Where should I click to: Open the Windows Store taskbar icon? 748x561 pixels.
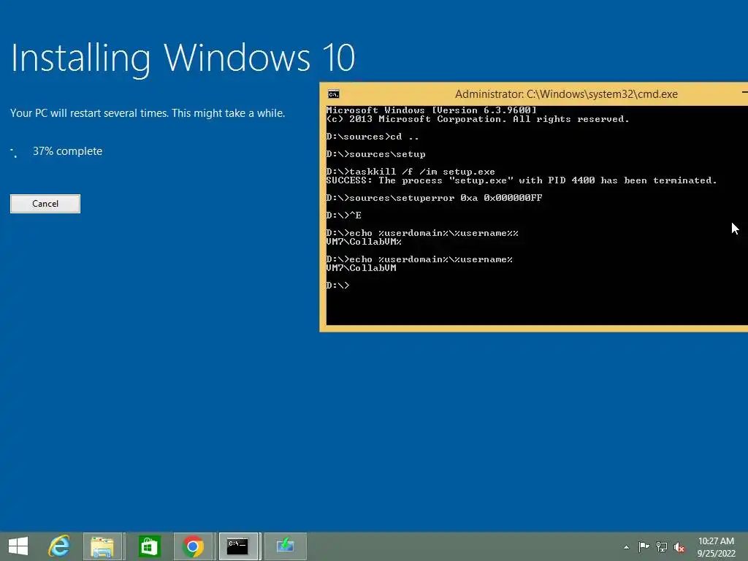[148, 546]
